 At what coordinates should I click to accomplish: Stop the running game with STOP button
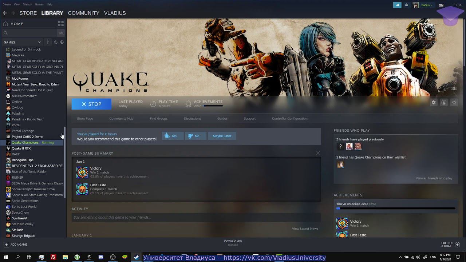click(91, 104)
